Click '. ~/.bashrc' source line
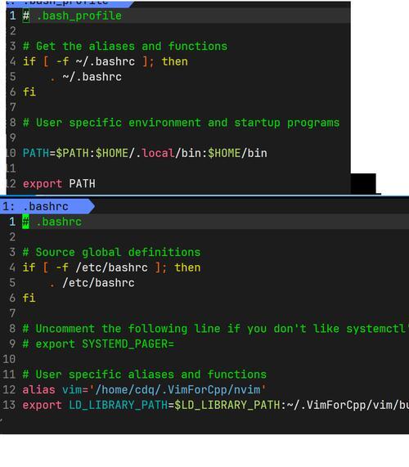This screenshot has height=467, width=409. coord(86,77)
